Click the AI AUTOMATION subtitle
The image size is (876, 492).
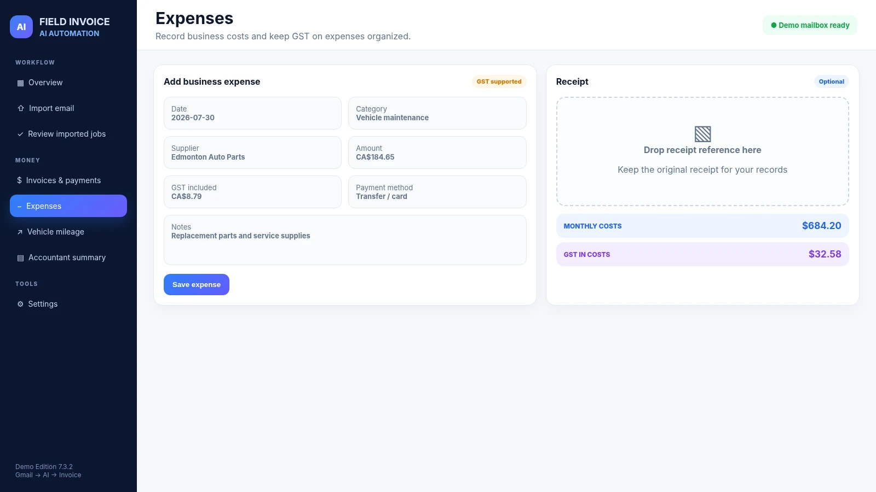[x=70, y=33]
